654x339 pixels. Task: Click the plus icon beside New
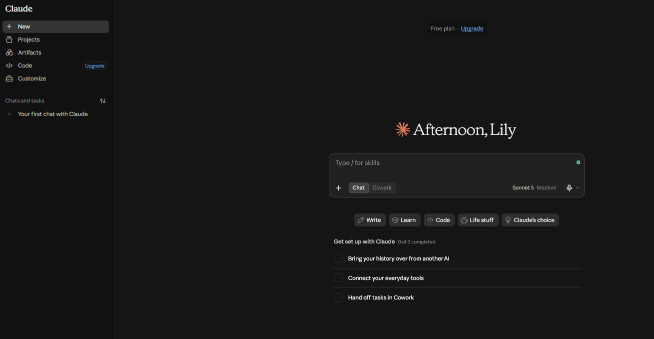9,26
